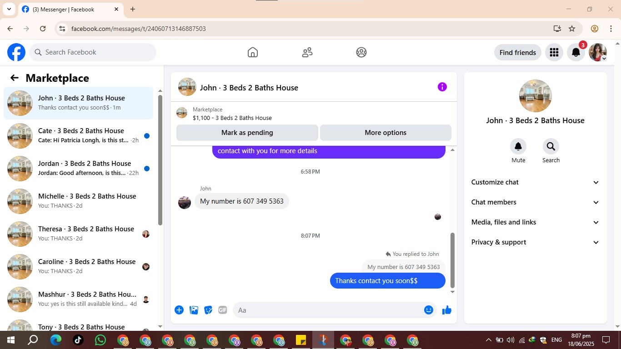This screenshot has width=621, height=349.
Task: Click the browser address bar URL
Action: pos(139,29)
